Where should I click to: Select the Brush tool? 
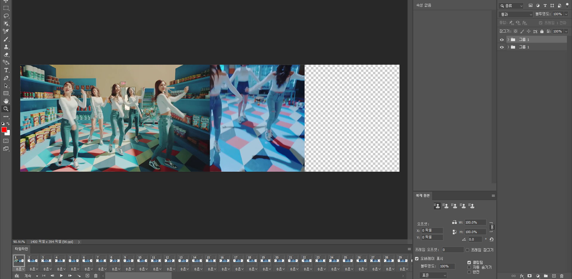click(6, 39)
